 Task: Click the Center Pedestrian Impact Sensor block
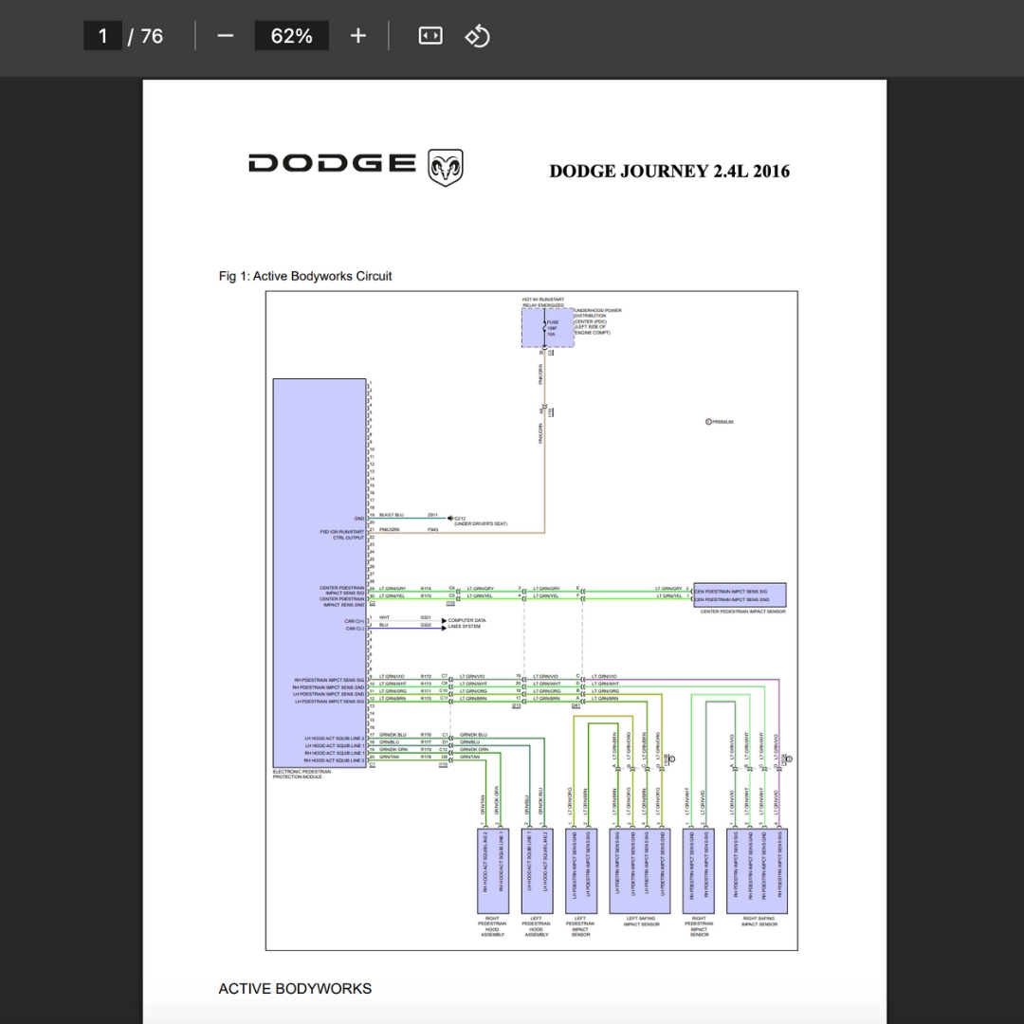[x=740, y=594]
